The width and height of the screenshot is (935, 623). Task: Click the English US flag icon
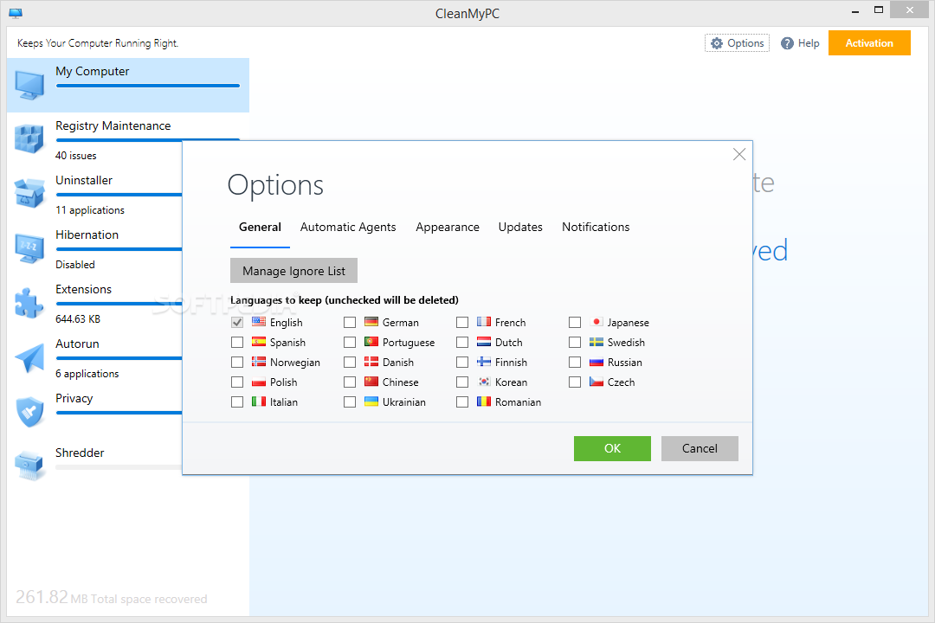pos(259,322)
